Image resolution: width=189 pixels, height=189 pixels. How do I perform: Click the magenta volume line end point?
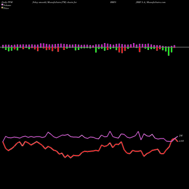[x=178, y=136]
